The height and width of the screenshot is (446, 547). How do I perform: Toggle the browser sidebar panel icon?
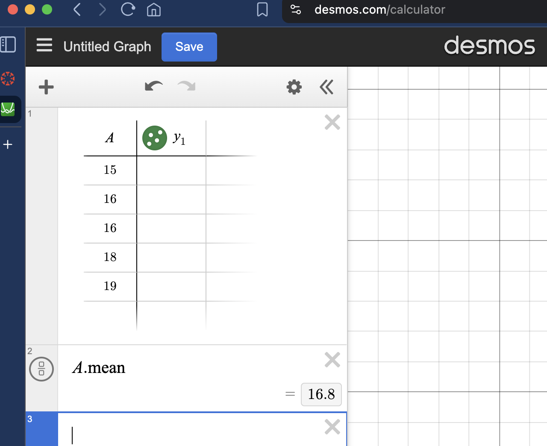[x=9, y=44]
